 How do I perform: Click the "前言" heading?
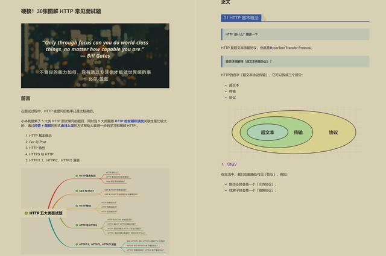pyautogui.click(x=25, y=98)
